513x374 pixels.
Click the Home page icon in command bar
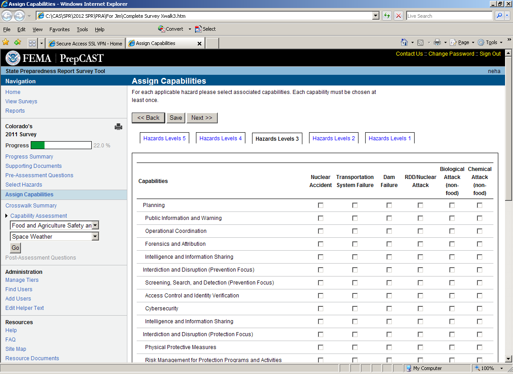click(x=404, y=42)
